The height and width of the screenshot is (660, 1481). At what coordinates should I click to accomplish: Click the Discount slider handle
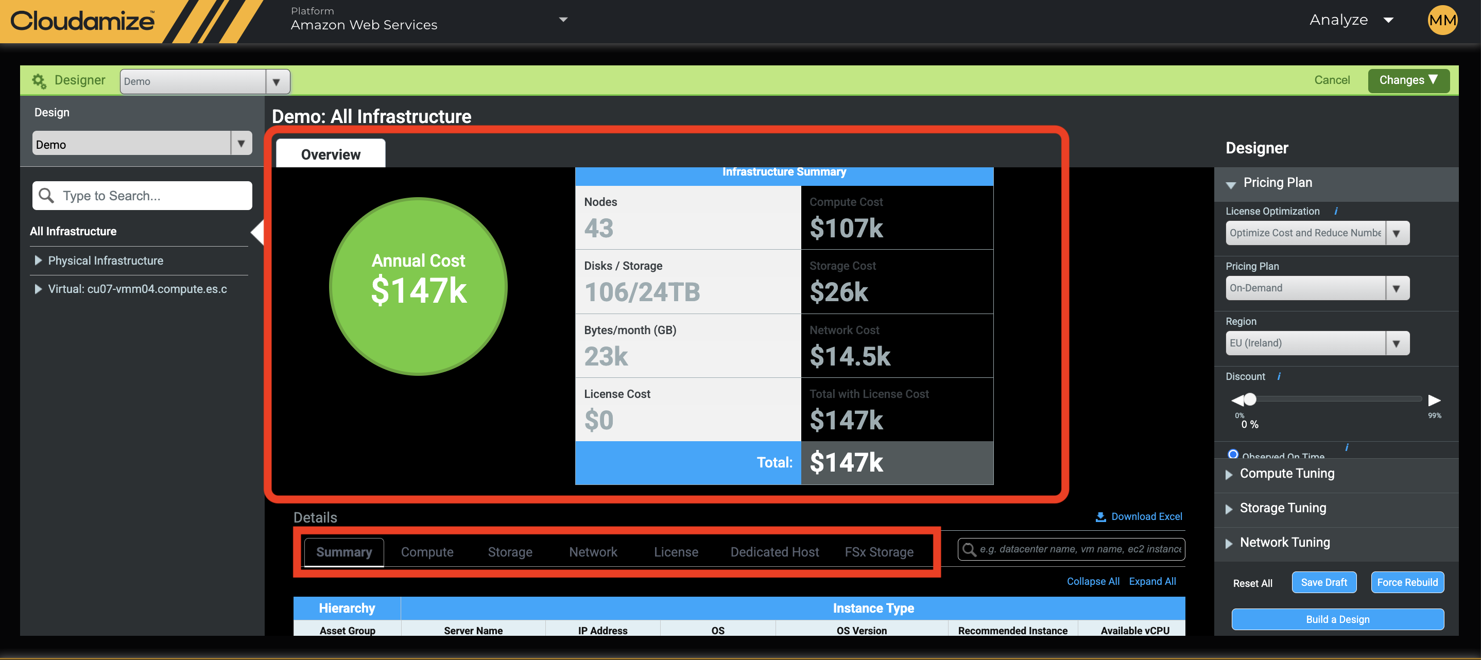pos(1250,399)
